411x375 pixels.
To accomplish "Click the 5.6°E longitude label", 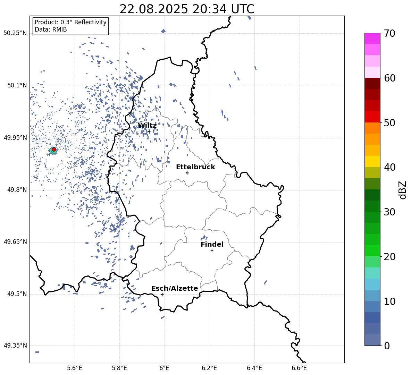I will pyautogui.click(x=75, y=368).
